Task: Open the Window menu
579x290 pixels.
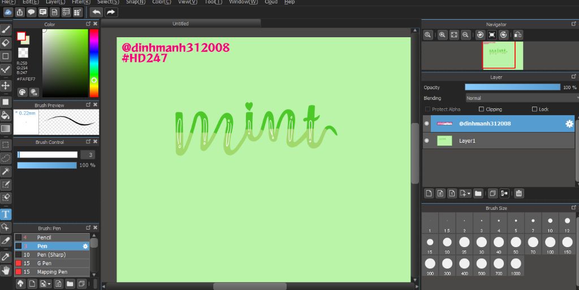Action: [243, 2]
